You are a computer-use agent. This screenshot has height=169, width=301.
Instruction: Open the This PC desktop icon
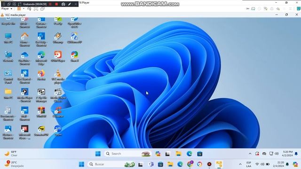coord(8,38)
